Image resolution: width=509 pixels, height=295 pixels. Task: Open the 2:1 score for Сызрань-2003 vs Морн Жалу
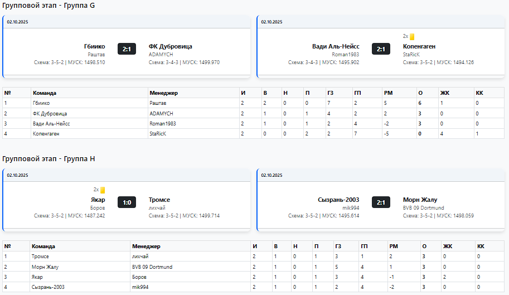pos(381,202)
